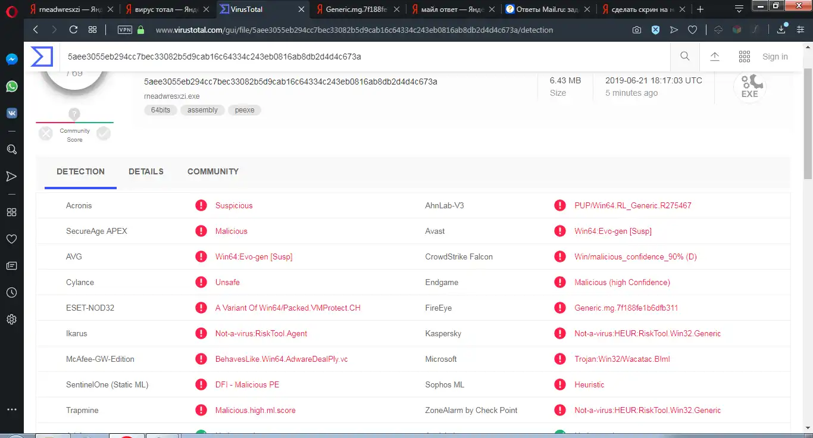The width and height of the screenshot is (813, 438).
Task: Click the EXE file type icon
Action: (x=749, y=87)
